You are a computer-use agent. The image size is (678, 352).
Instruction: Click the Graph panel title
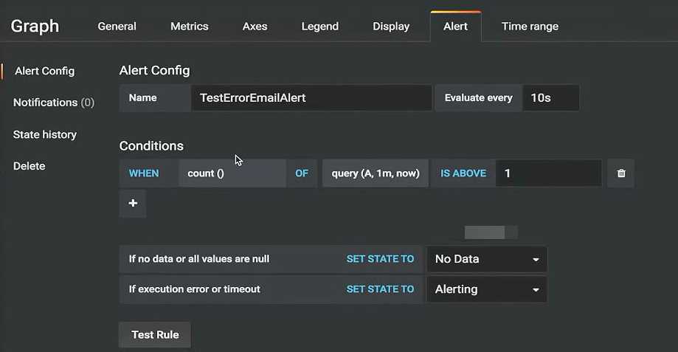[x=35, y=27]
